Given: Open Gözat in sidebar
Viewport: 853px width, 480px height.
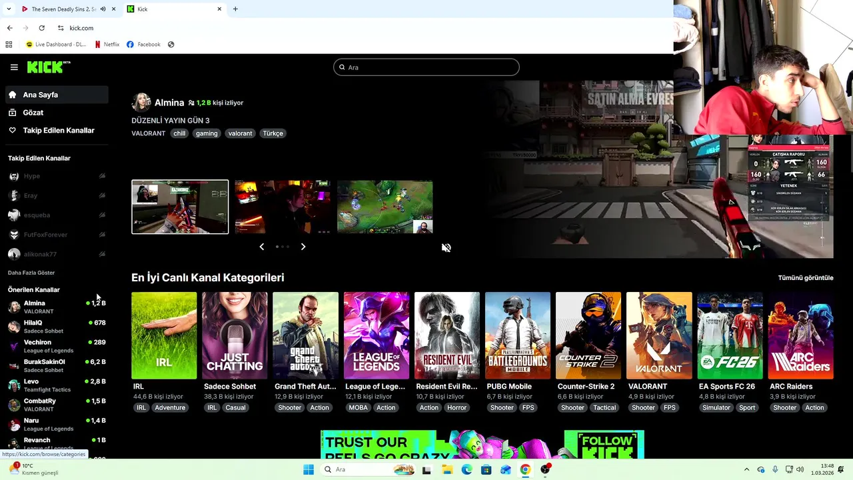Looking at the screenshot, I should click(x=57, y=113).
